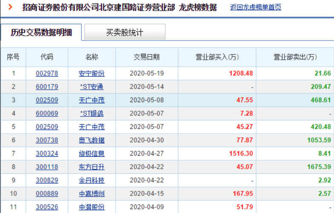
Task: Open the 中潜股份 stock link
Action: point(92,207)
